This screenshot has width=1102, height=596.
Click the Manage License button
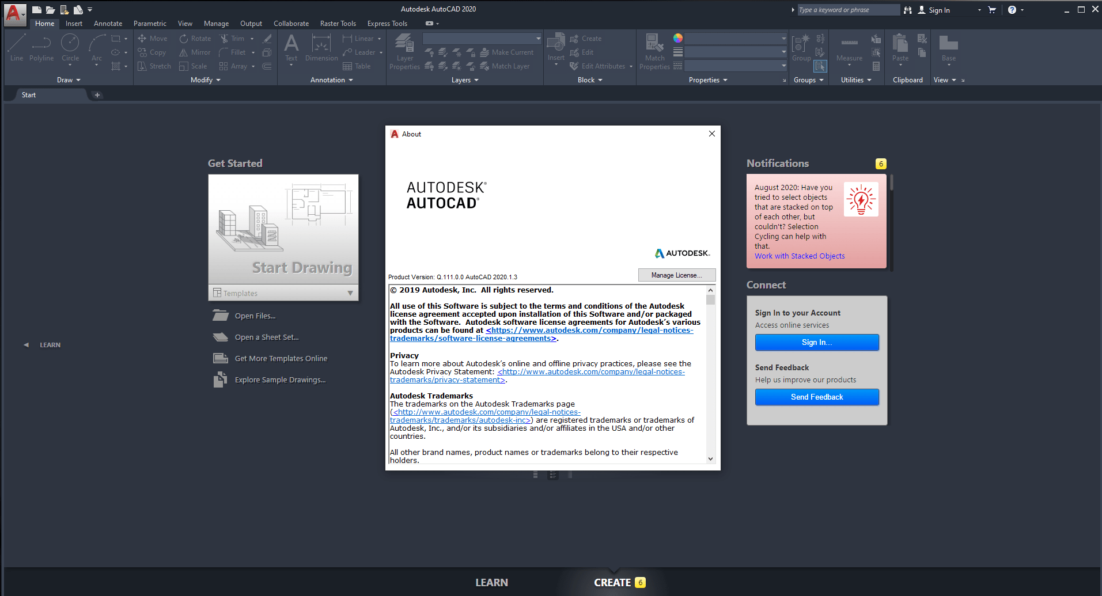[x=677, y=275]
